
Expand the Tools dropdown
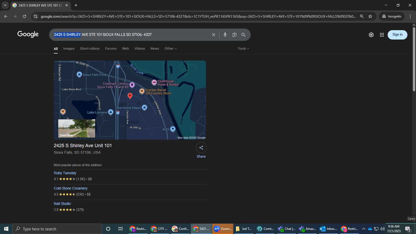243,49
